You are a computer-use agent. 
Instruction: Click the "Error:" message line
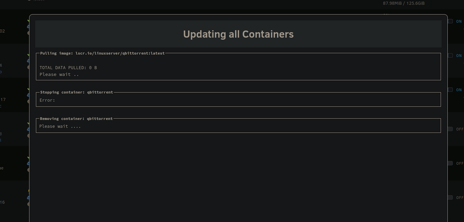click(x=47, y=100)
